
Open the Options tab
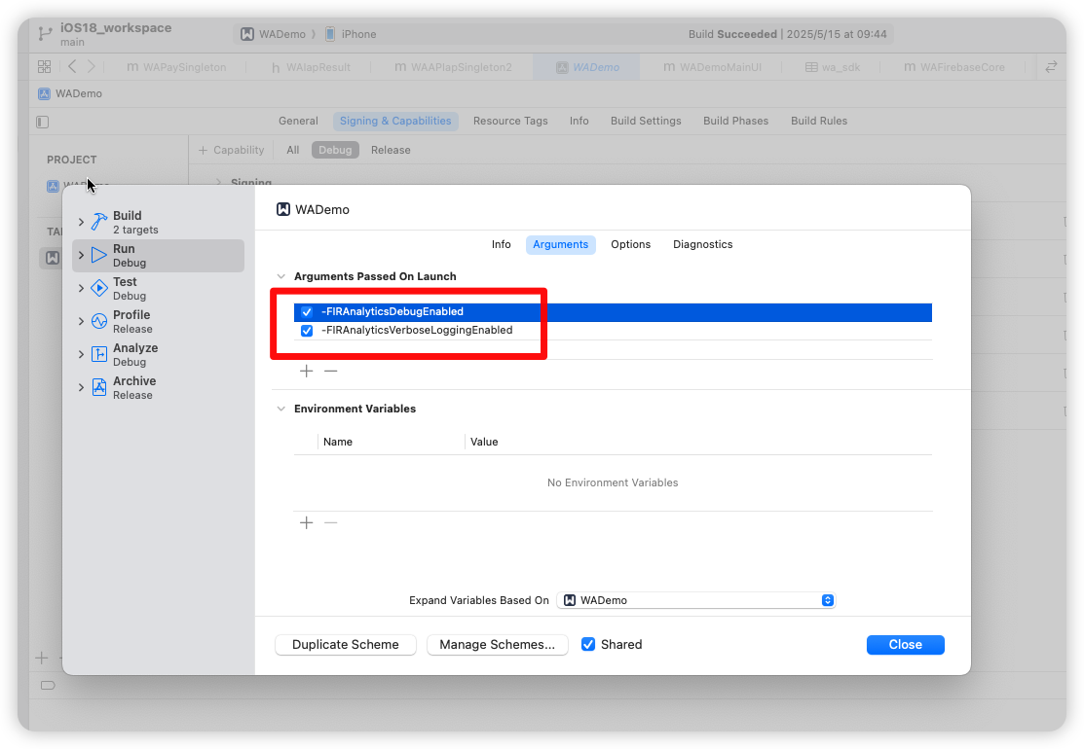pos(630,244)
